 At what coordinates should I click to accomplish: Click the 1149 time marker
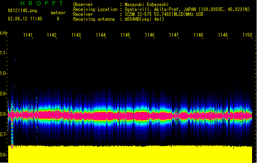pos(223,35)
